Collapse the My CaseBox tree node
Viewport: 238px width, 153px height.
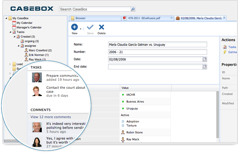point(6,18)
